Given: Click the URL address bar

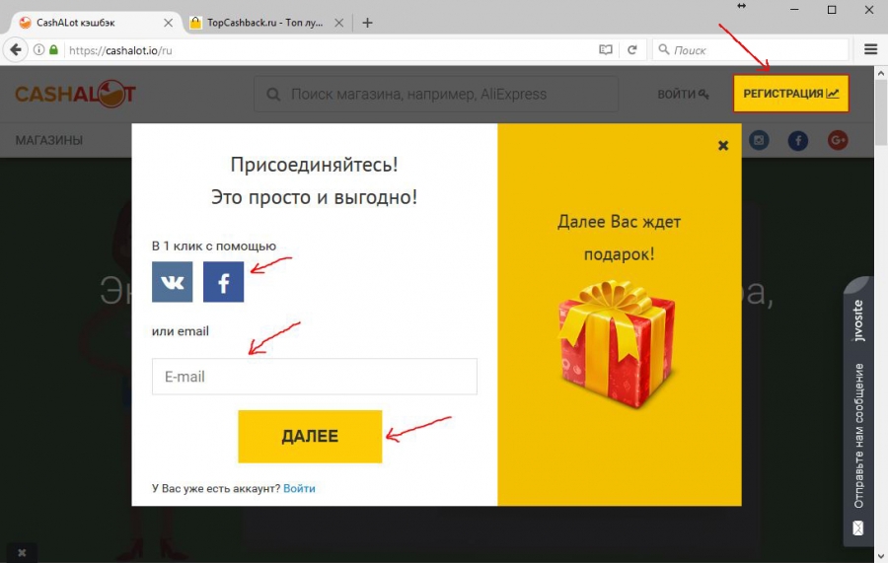Looking at the screenshot, I should point(329,50).
